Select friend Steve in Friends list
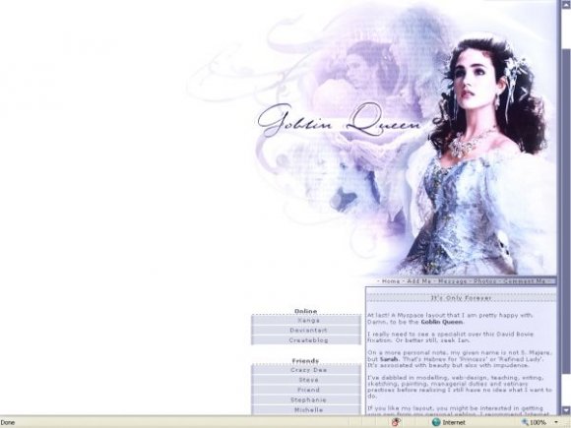Viewport: 571px width, 428px height. point(306,380)
